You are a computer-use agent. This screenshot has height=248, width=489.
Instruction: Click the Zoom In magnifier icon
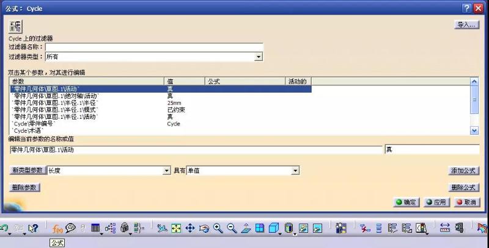[218, 228]
